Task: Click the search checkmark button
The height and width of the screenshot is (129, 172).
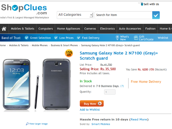Action: 156,15
